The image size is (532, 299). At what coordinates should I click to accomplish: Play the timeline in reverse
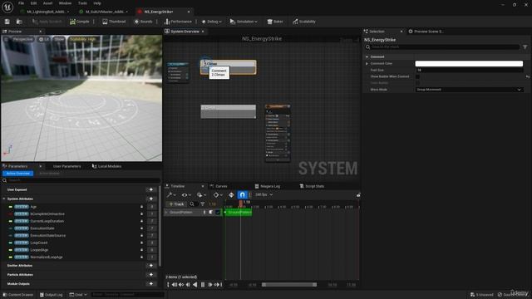tap(195, 285)
